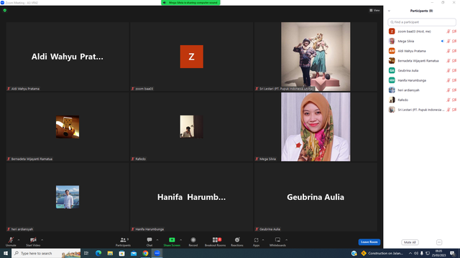This screenshot has height=258, width=460.
Task: Expand video options arrow beside Start Video
Action: coord(42,240)
